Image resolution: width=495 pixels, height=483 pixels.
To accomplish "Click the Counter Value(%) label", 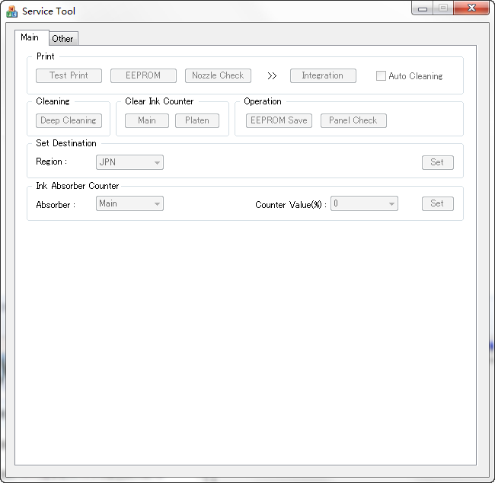I will [x=290, y=205].
